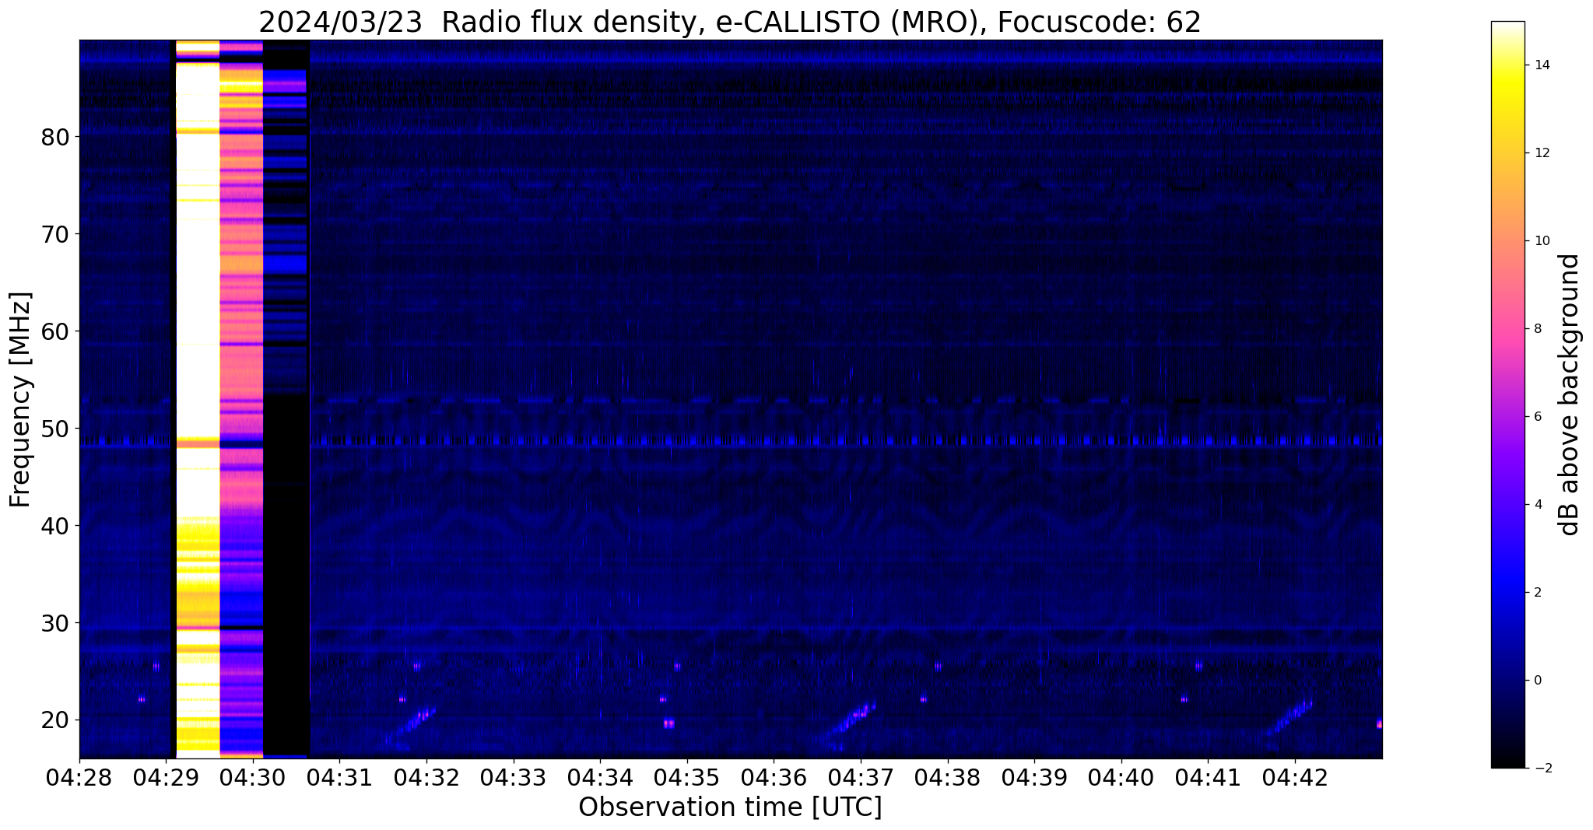Click the 04:38 time tick label
This screenshot has width=1593, height=830.
tap(947, 778)
